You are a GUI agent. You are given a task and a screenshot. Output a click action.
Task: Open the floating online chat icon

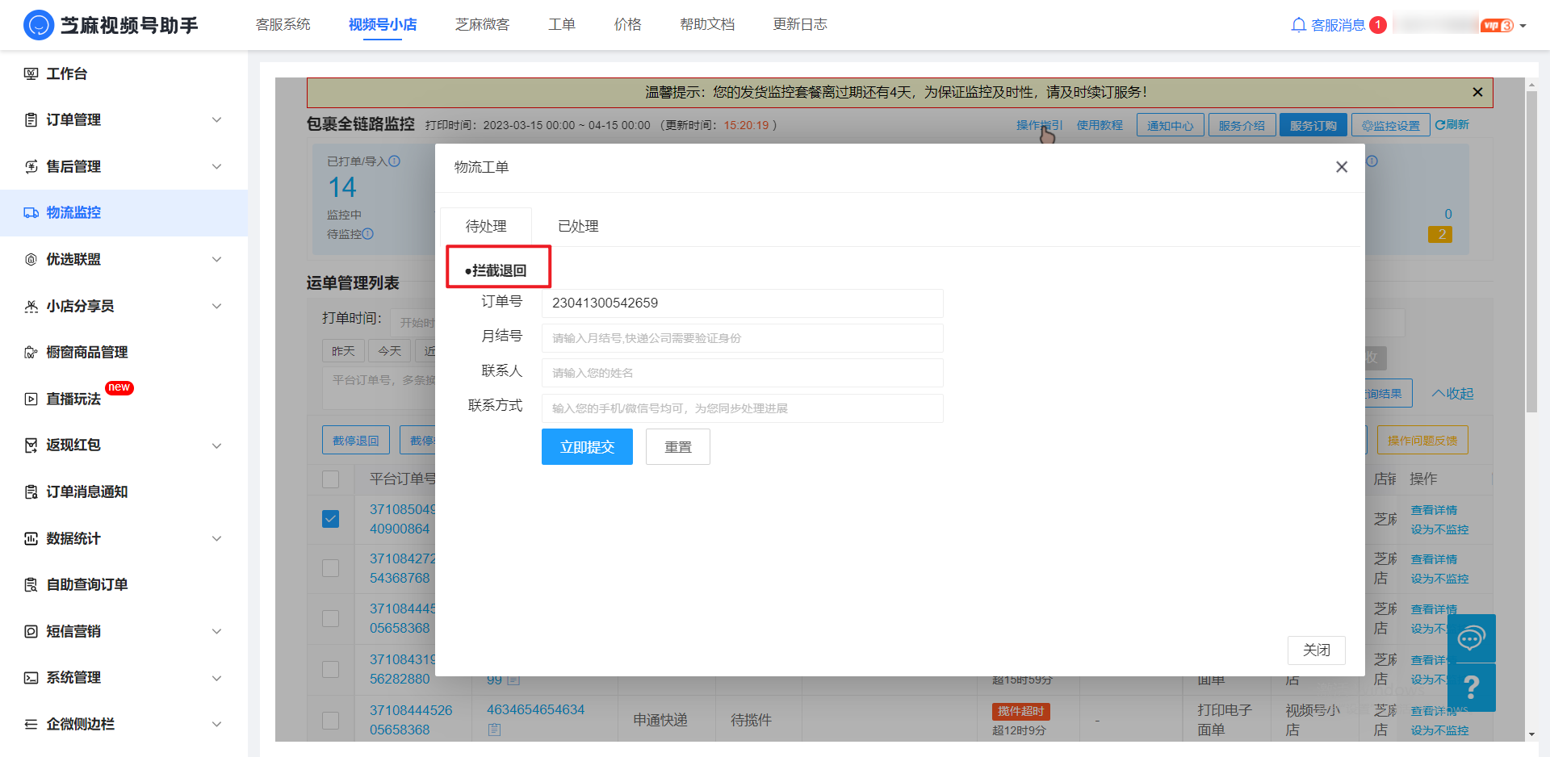(x=1471, y=638)
